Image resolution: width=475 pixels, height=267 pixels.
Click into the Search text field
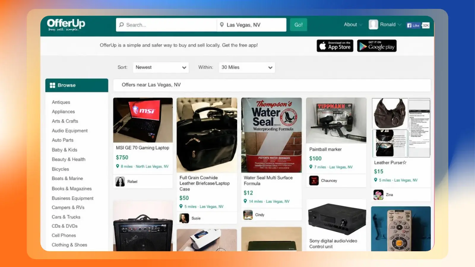[x=166, y=25]
